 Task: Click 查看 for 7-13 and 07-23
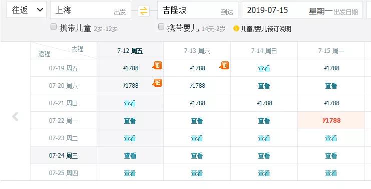(197, 138)
